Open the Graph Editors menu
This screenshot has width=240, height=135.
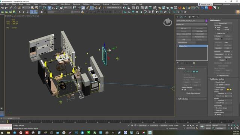(65, 4)
